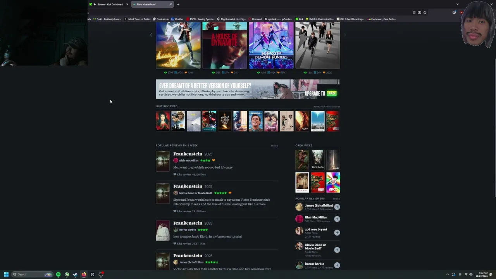Open /pol/ - Politically Incorrect bookmark
The height and width of the screenshot is (279, 496).
pyautogui.click(x=107, y=19)
